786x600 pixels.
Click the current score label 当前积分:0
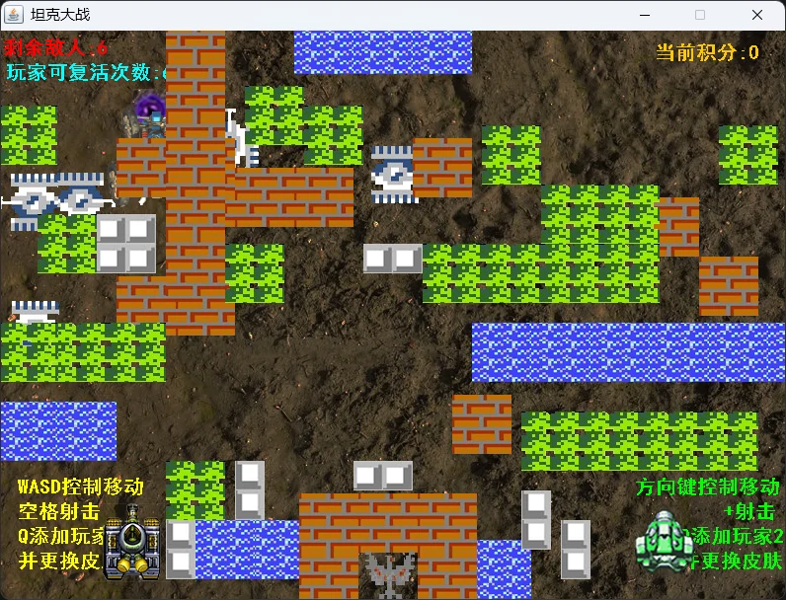pos(707,52)
